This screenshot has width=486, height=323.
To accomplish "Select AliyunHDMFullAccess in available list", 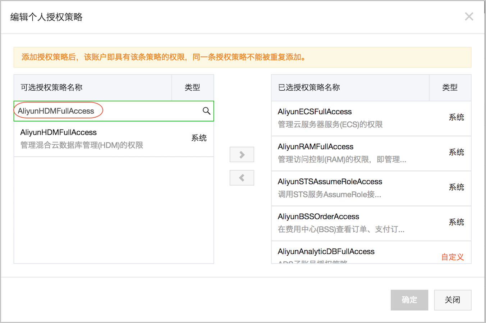I will click(114, 139).
